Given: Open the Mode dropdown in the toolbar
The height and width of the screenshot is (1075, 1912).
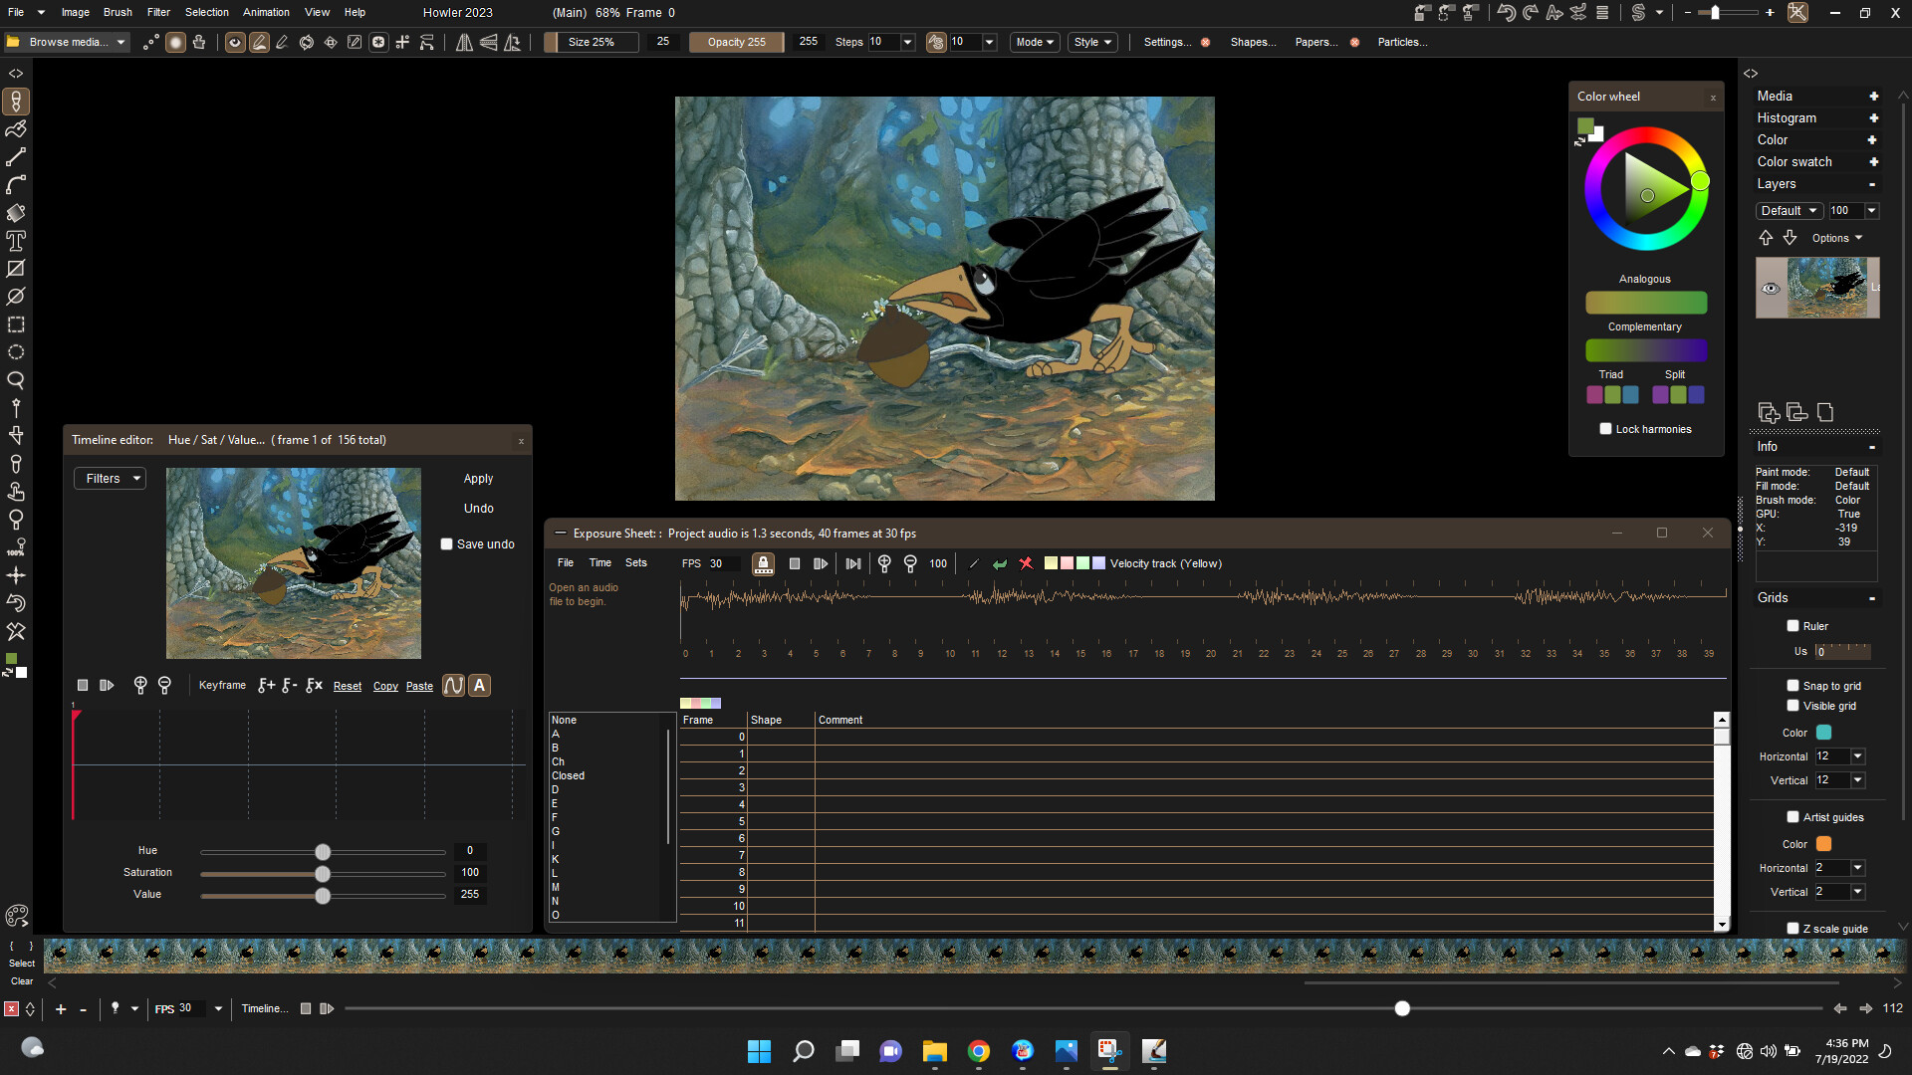Looking at the screenshot, I should (1034, 42).
